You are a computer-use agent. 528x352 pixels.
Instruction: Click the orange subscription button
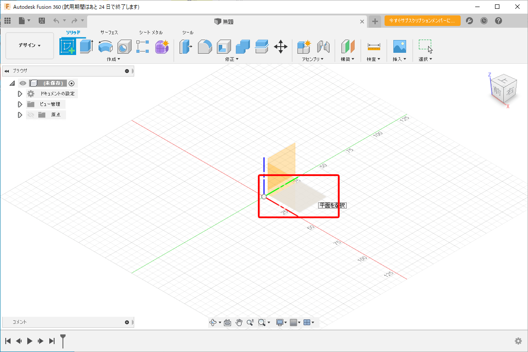[422, 21]
